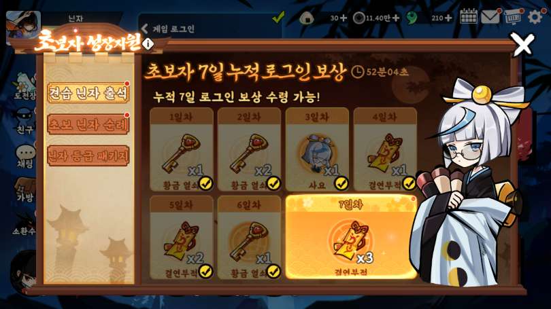Click the player avatar portrait
The image size is (551, 309).
(x=23, y=27)
